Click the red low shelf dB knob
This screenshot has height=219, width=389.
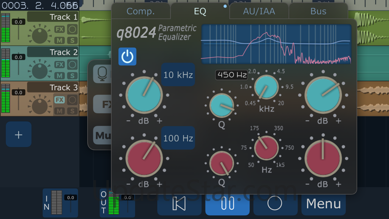[144, 158]
